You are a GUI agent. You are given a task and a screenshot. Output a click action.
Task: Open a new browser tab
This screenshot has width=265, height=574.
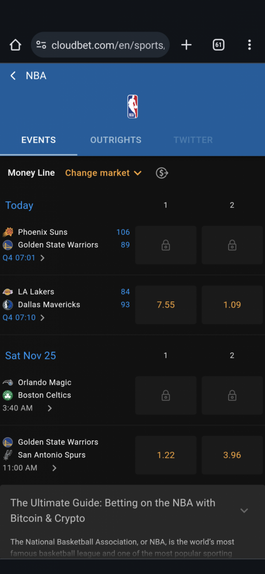click(186, 45)
